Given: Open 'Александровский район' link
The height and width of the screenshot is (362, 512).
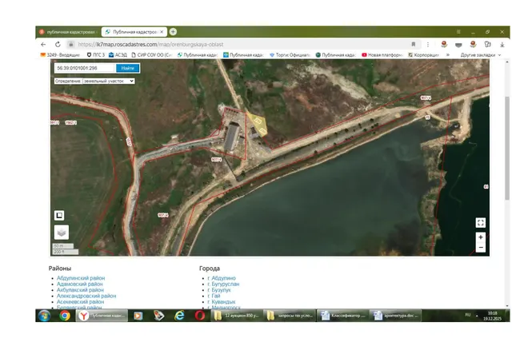Looking at the screenshot, I should coord(86,296).
